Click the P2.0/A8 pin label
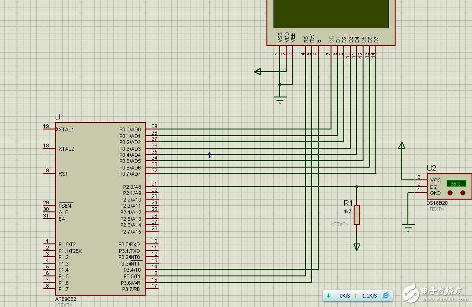The width and height of the screenshot is (472, 307). (x=132, y=187)
